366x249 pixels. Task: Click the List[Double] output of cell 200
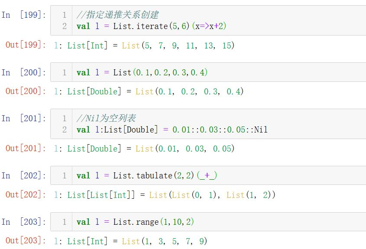[149, 91]
